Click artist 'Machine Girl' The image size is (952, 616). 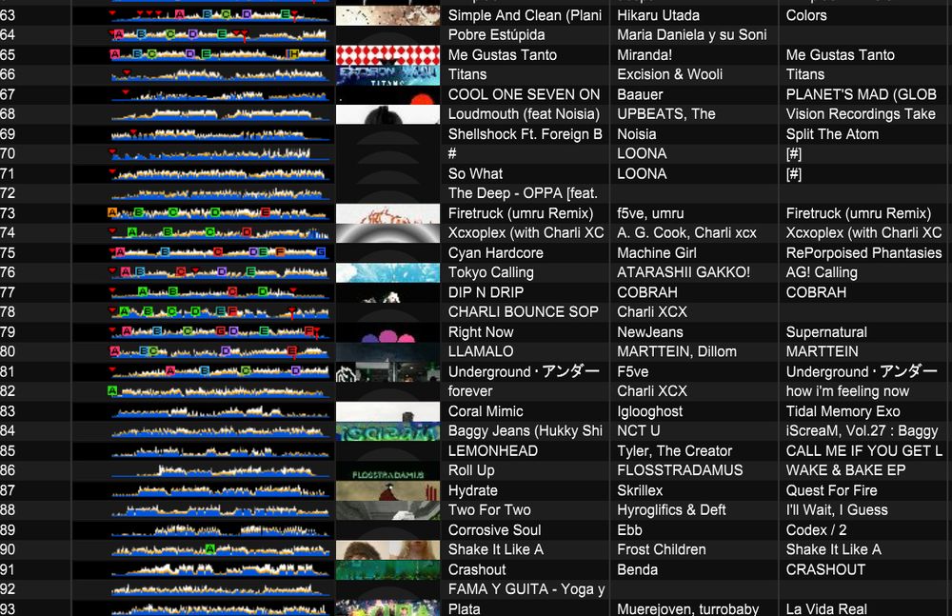pyautogui.click(x=656, y=252)
